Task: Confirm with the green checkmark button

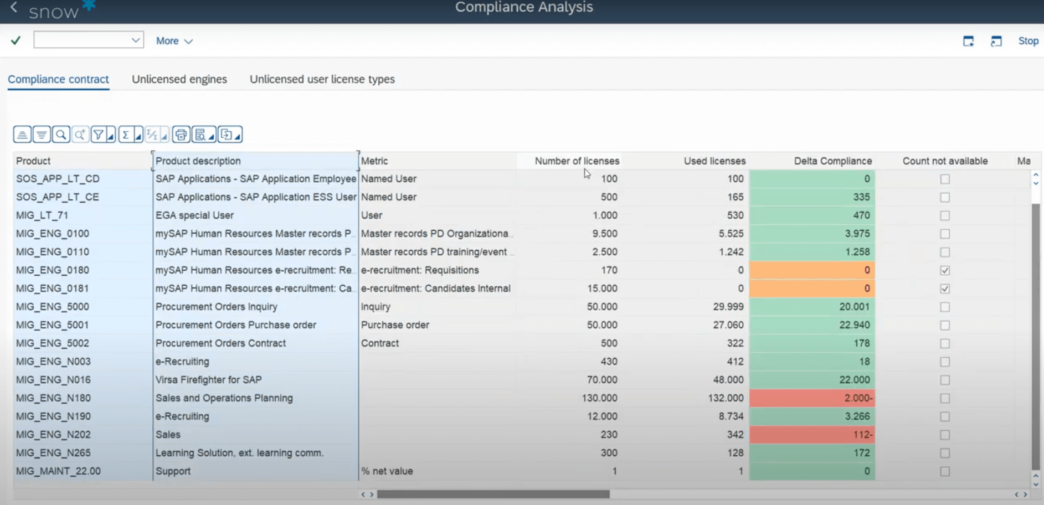Action: [16, 40]
